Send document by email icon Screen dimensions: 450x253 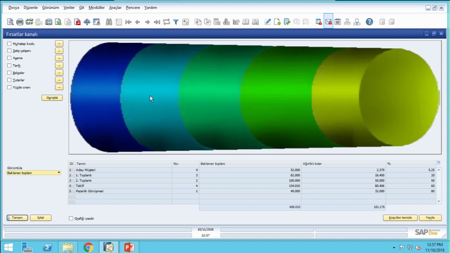click(30, 22)
